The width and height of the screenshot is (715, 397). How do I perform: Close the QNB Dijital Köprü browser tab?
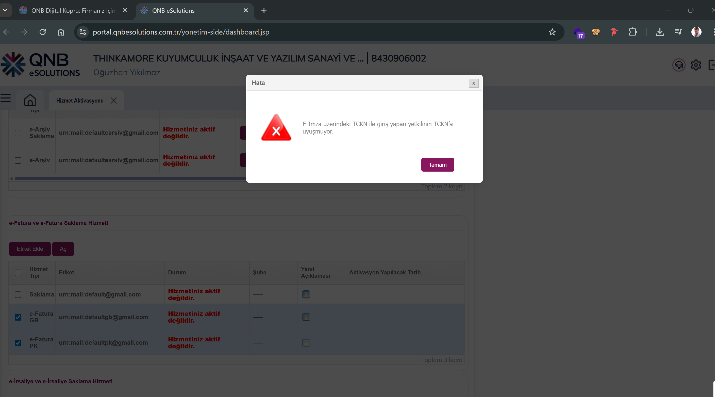tap(125, 10)
